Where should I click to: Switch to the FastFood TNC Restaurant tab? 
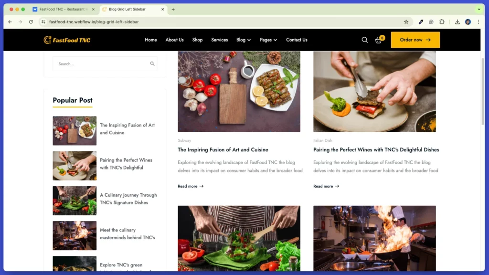(62, 9)
